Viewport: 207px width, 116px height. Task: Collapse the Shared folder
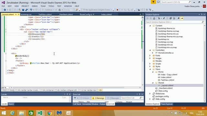pyautogui.click(x=153, y=83)
